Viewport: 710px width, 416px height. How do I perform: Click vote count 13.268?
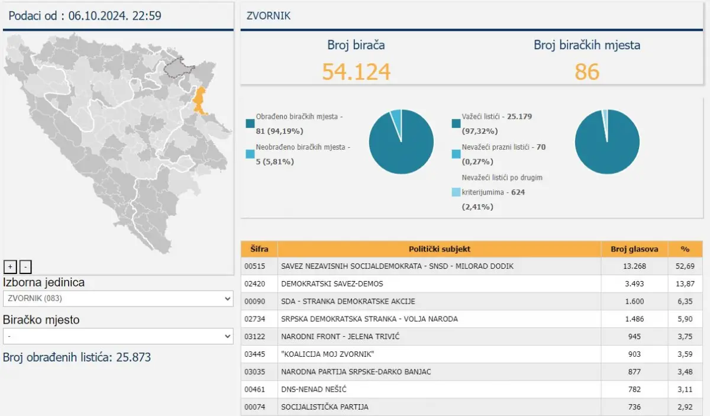635,266
